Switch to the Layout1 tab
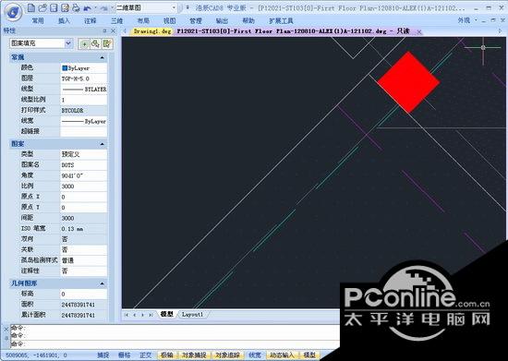This screenshot has width=508, height=361. click(x=192, y=314)
